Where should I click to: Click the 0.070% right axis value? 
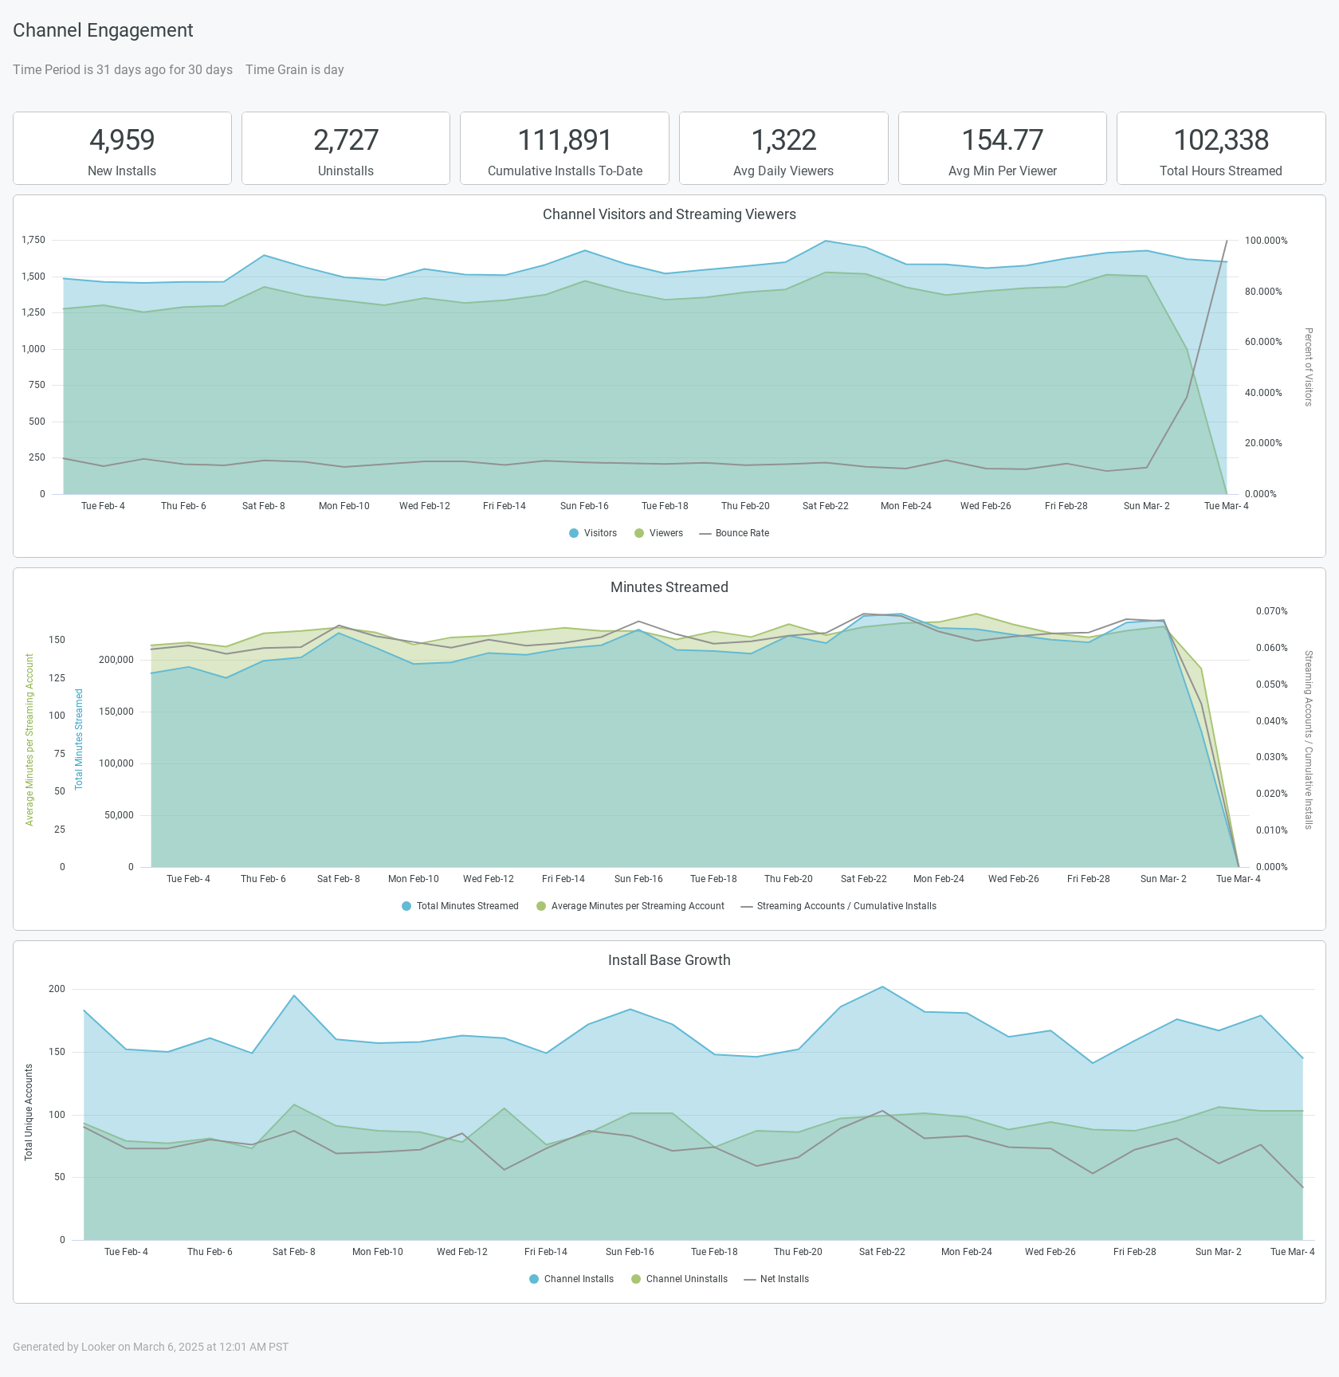tap(1272, 611)
